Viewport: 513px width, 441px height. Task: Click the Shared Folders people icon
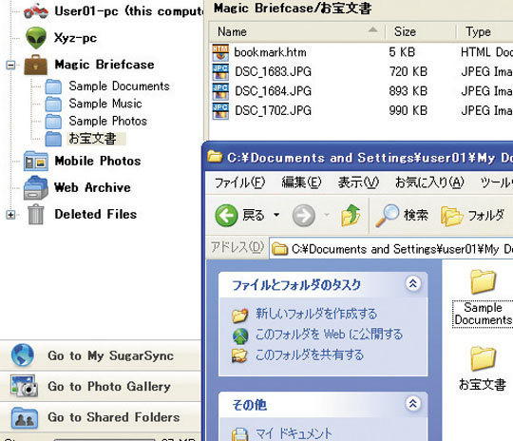tap(25, 418)
